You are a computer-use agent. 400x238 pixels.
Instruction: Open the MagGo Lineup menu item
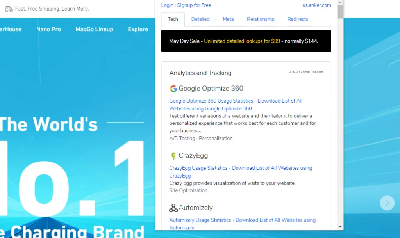[95, 29]
